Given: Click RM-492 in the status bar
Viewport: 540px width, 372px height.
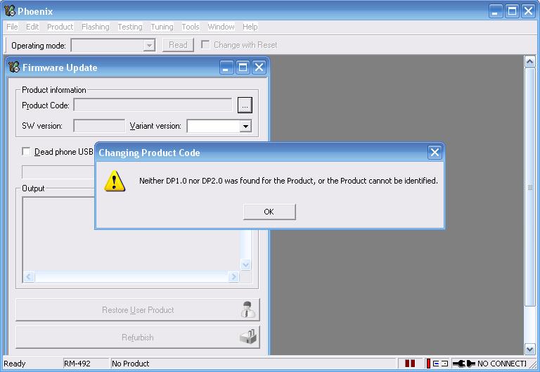Looking at the screenshot, I should 77,364.
